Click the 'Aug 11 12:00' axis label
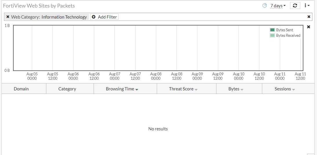The image size is (317, 155). click(300, 76)
